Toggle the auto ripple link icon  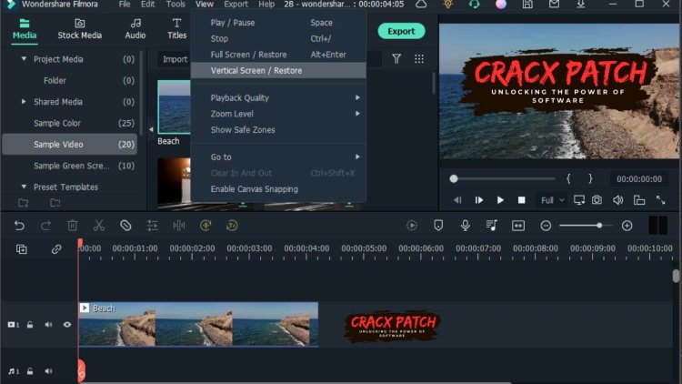[56, 249]
